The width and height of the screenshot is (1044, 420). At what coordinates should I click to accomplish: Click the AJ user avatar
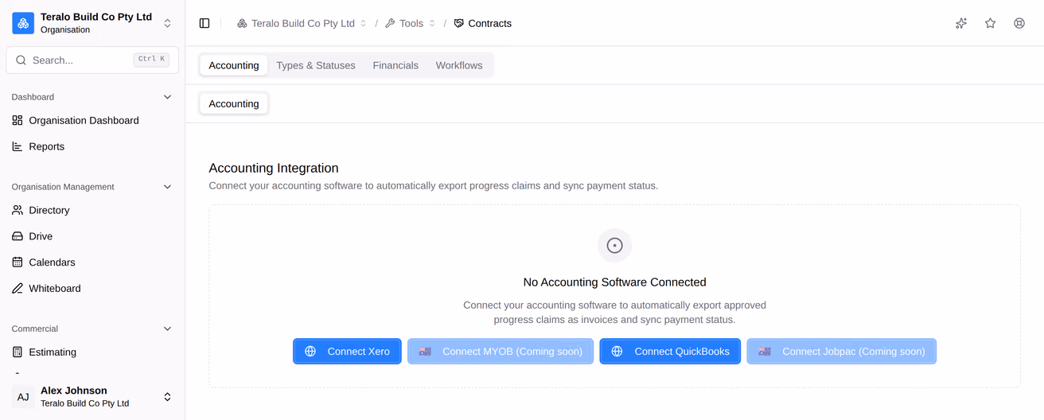[23, 397]
